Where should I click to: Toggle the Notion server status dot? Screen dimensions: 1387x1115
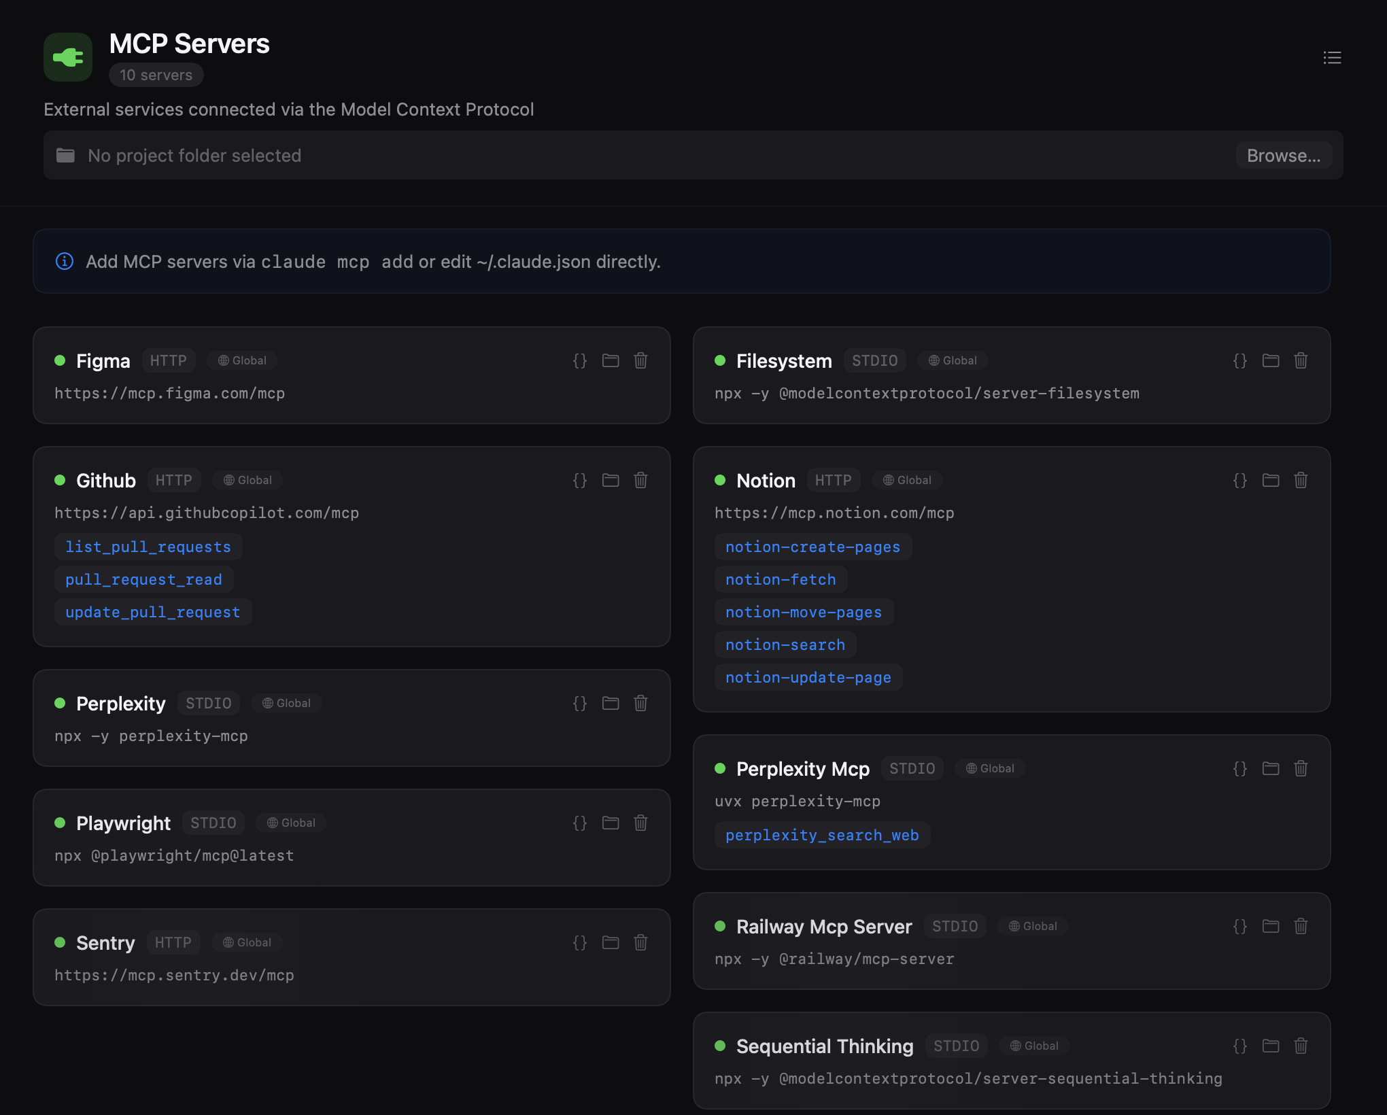[x=720, y=481]
